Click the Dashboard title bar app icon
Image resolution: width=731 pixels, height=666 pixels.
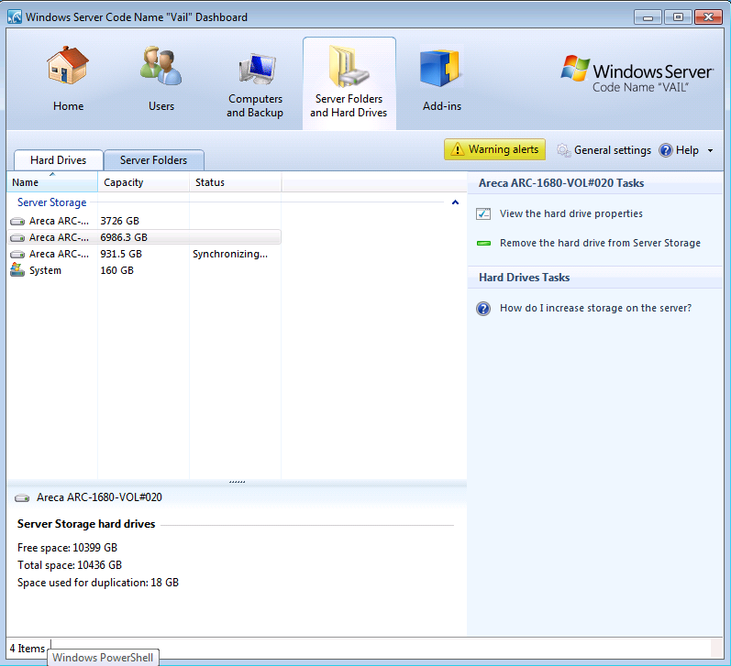click(x=15, y=17)
